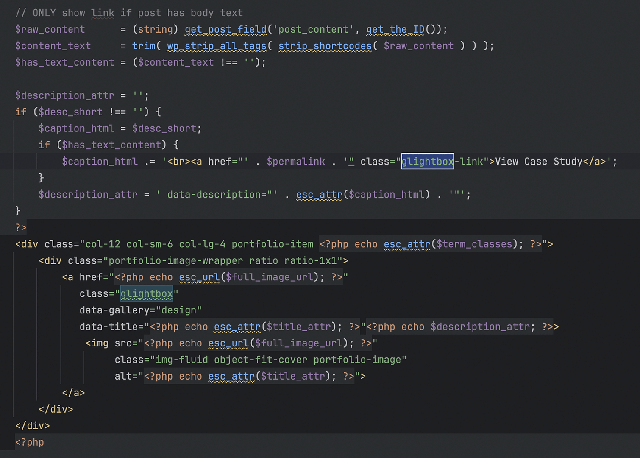Click the strip_shortcodes function call

[x=325, y=46]
